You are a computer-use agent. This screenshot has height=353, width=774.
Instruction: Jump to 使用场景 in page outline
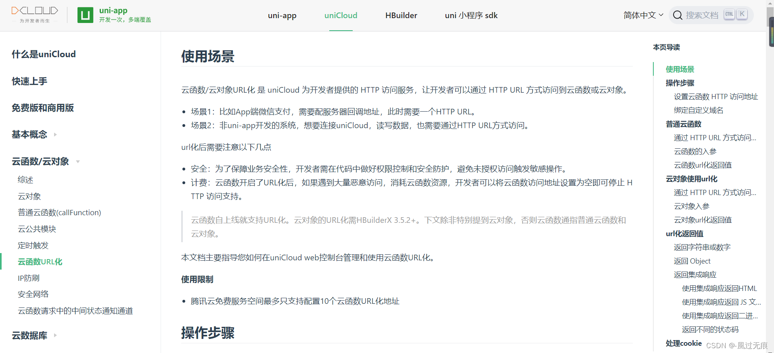[680, 69]
